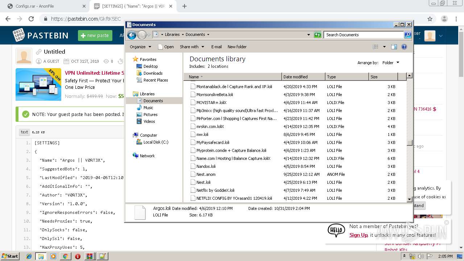Select the Nest.anom file icon

click(193, 174)
